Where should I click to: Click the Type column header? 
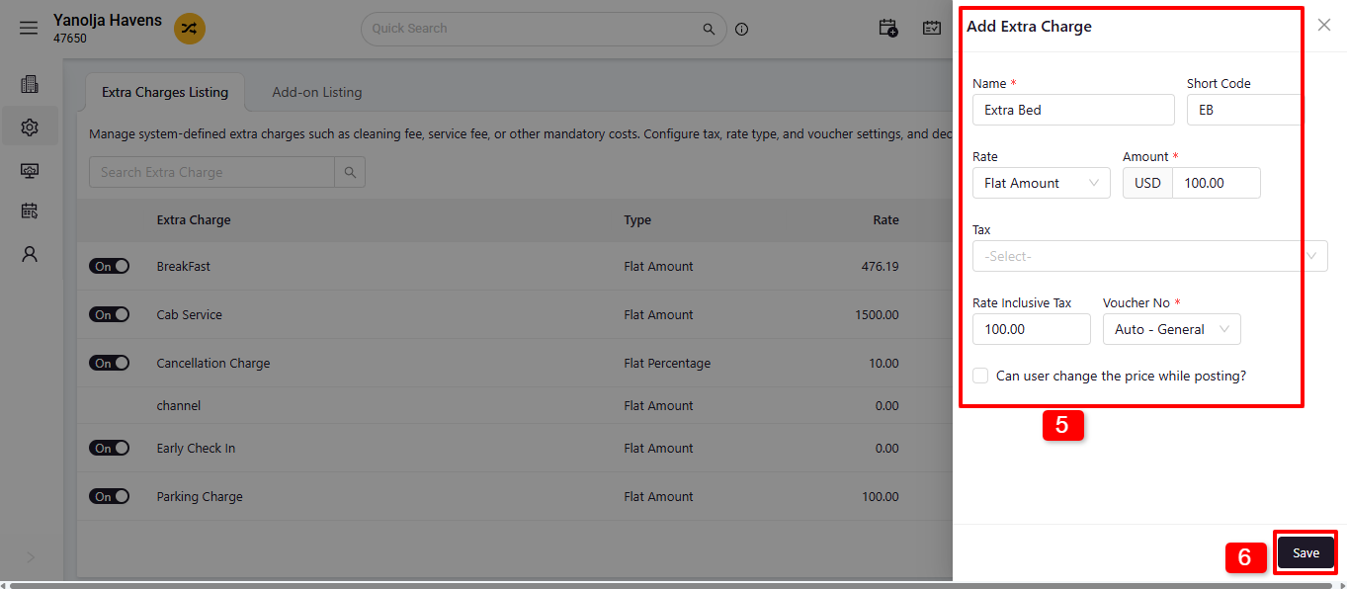pos(637,219)
